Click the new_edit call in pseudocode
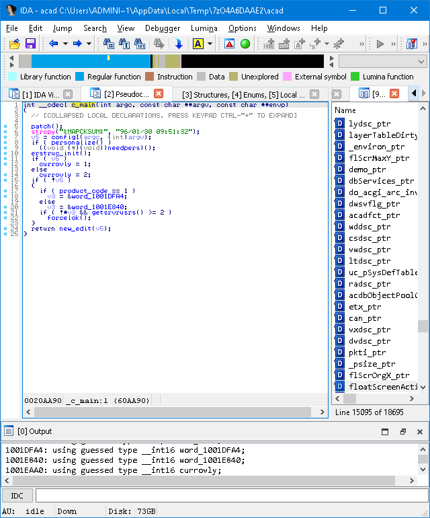This screenshot has height=518, width=430. [75, 229]
